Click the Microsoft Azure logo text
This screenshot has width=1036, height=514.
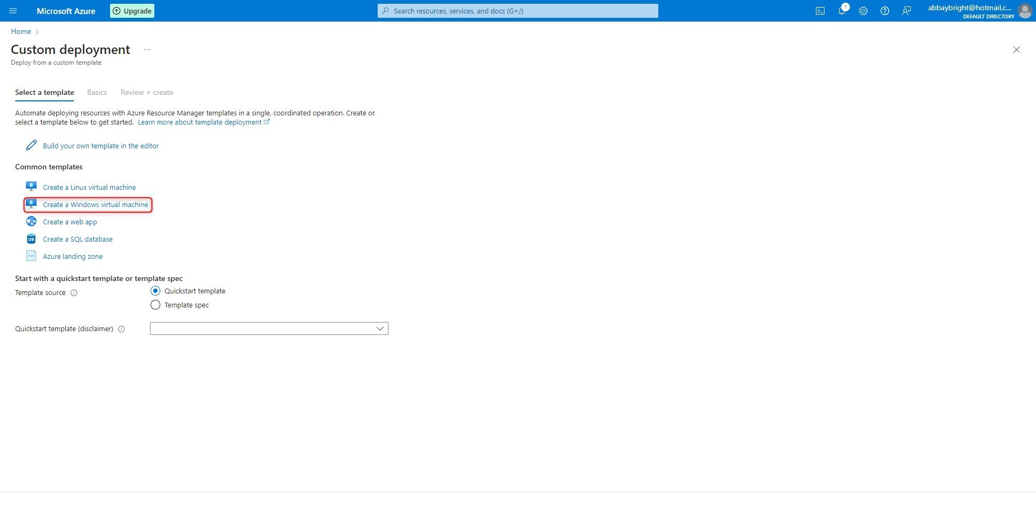pyautogui.click(x=66, y=11)
